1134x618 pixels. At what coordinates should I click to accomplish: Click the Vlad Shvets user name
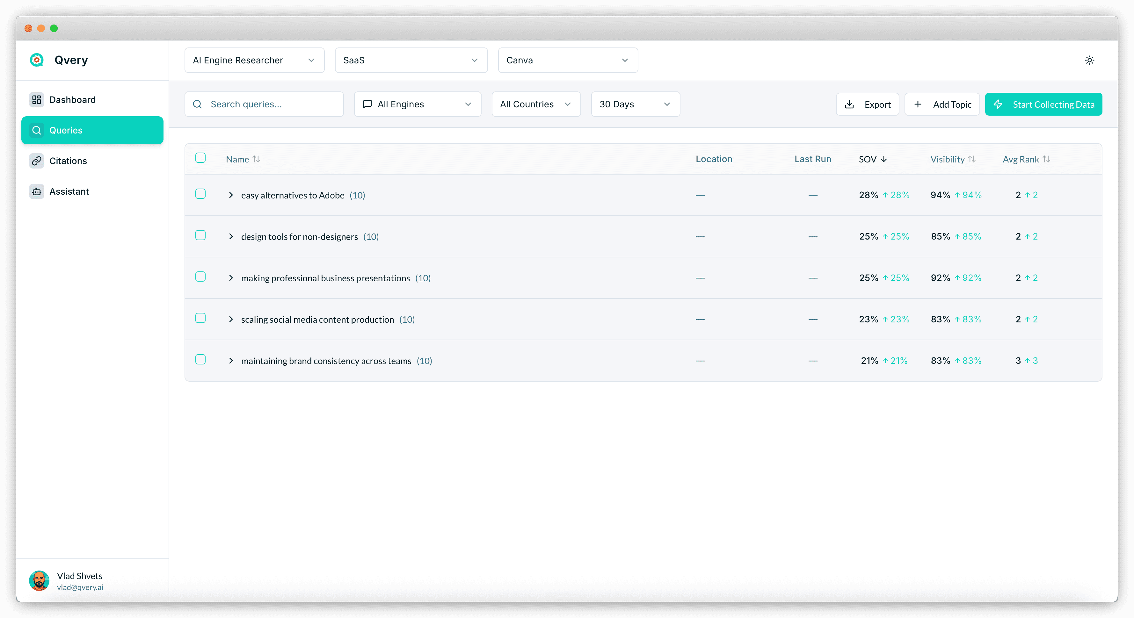[80, 576]
